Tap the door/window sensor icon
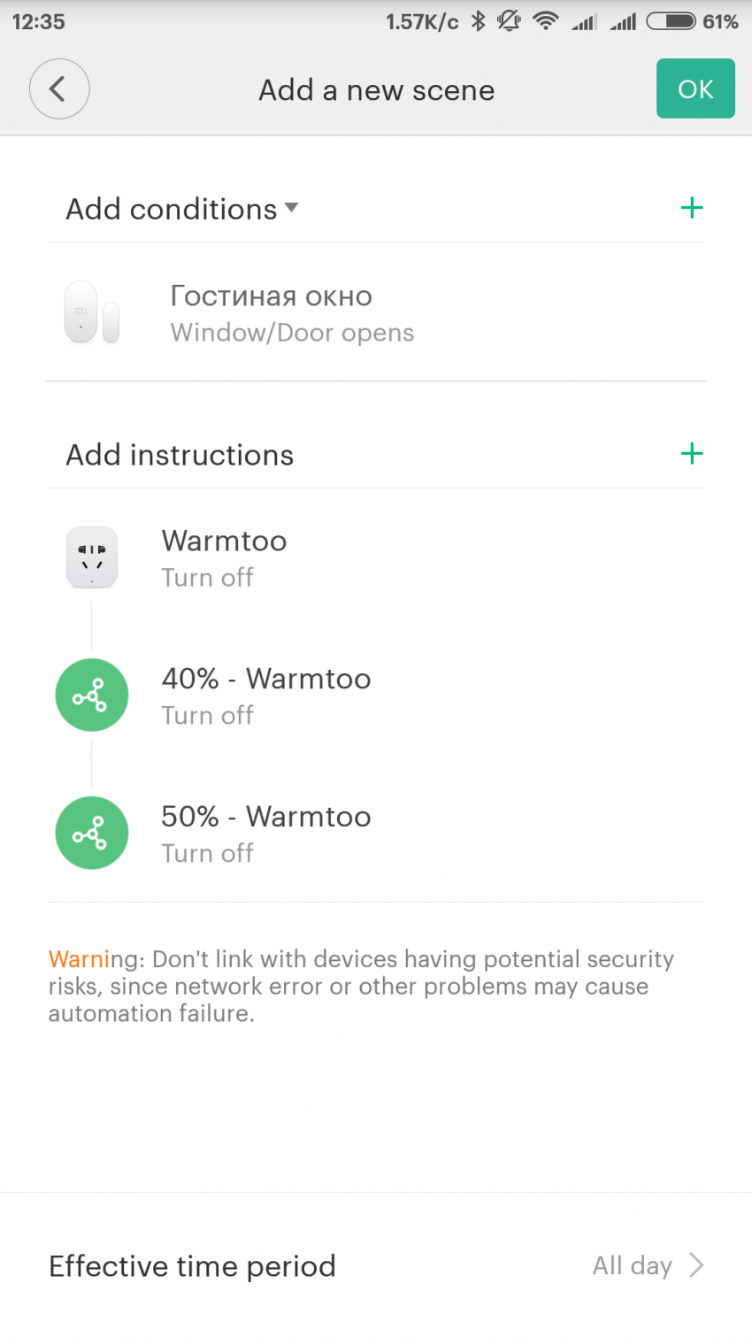Image resolution: width=752 pixels, height=1337 pixels. tap(91, 312)
